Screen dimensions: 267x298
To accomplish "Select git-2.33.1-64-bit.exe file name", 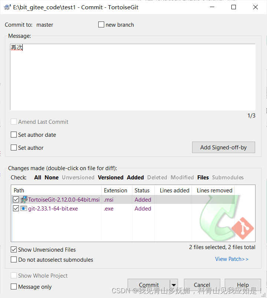I will coord(53,208).
